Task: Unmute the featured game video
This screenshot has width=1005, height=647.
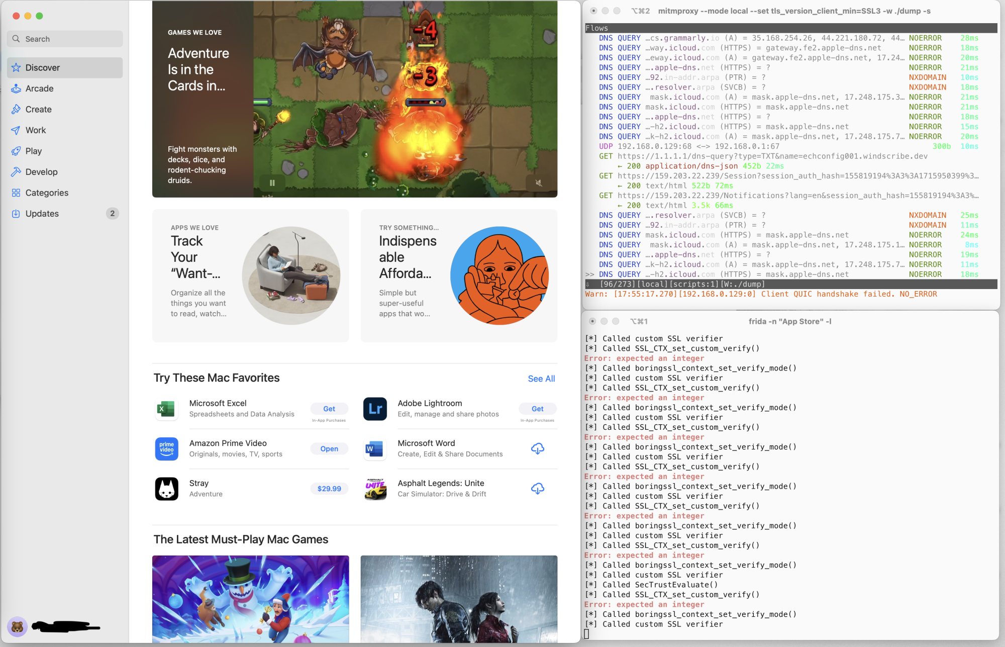Action: [539, 183]
